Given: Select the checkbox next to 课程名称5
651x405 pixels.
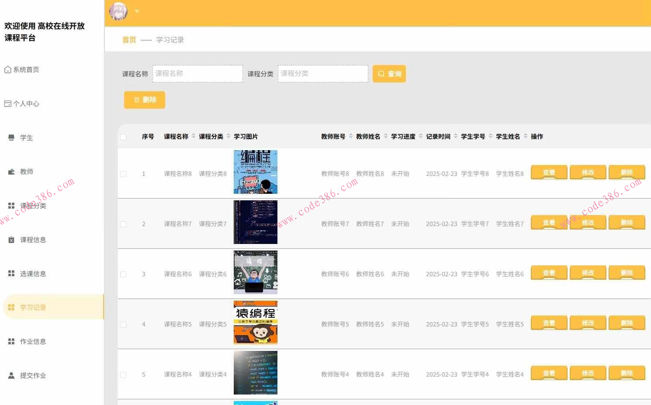Looking at the screenshot, I should coord(123,324).
